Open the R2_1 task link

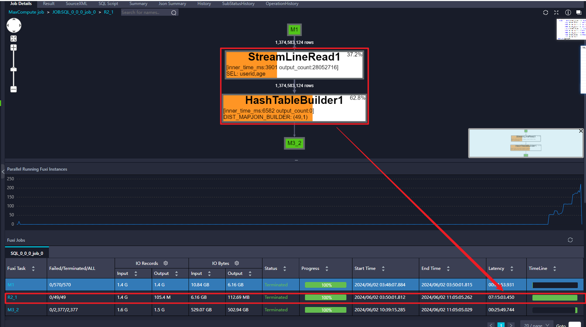pyautogui.click(x=12, y=297)
